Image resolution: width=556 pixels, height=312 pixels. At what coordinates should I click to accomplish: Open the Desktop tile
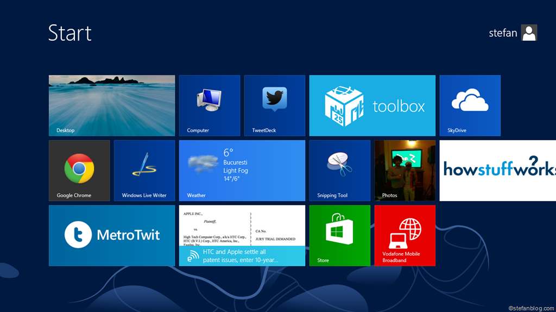point(112,106)
